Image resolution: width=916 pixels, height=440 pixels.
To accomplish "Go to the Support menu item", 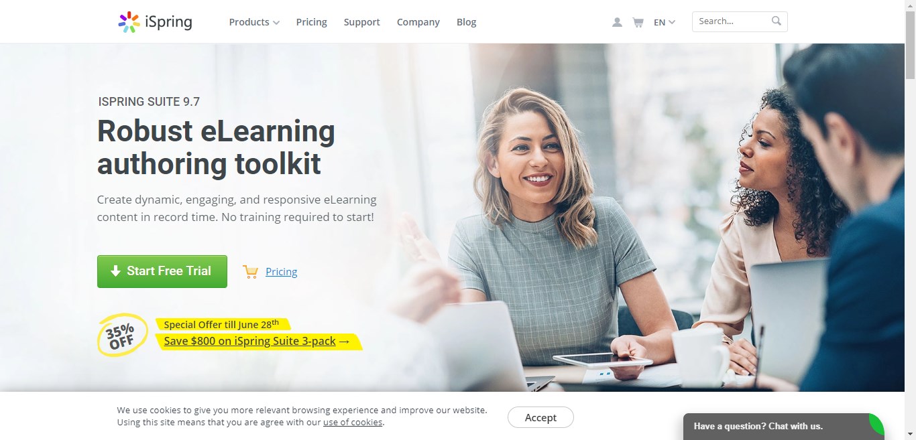I will [362, 22].
